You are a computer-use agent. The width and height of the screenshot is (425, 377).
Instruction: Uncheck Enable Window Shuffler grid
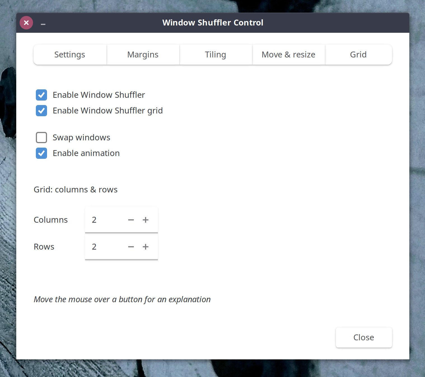tap(41, 111)
